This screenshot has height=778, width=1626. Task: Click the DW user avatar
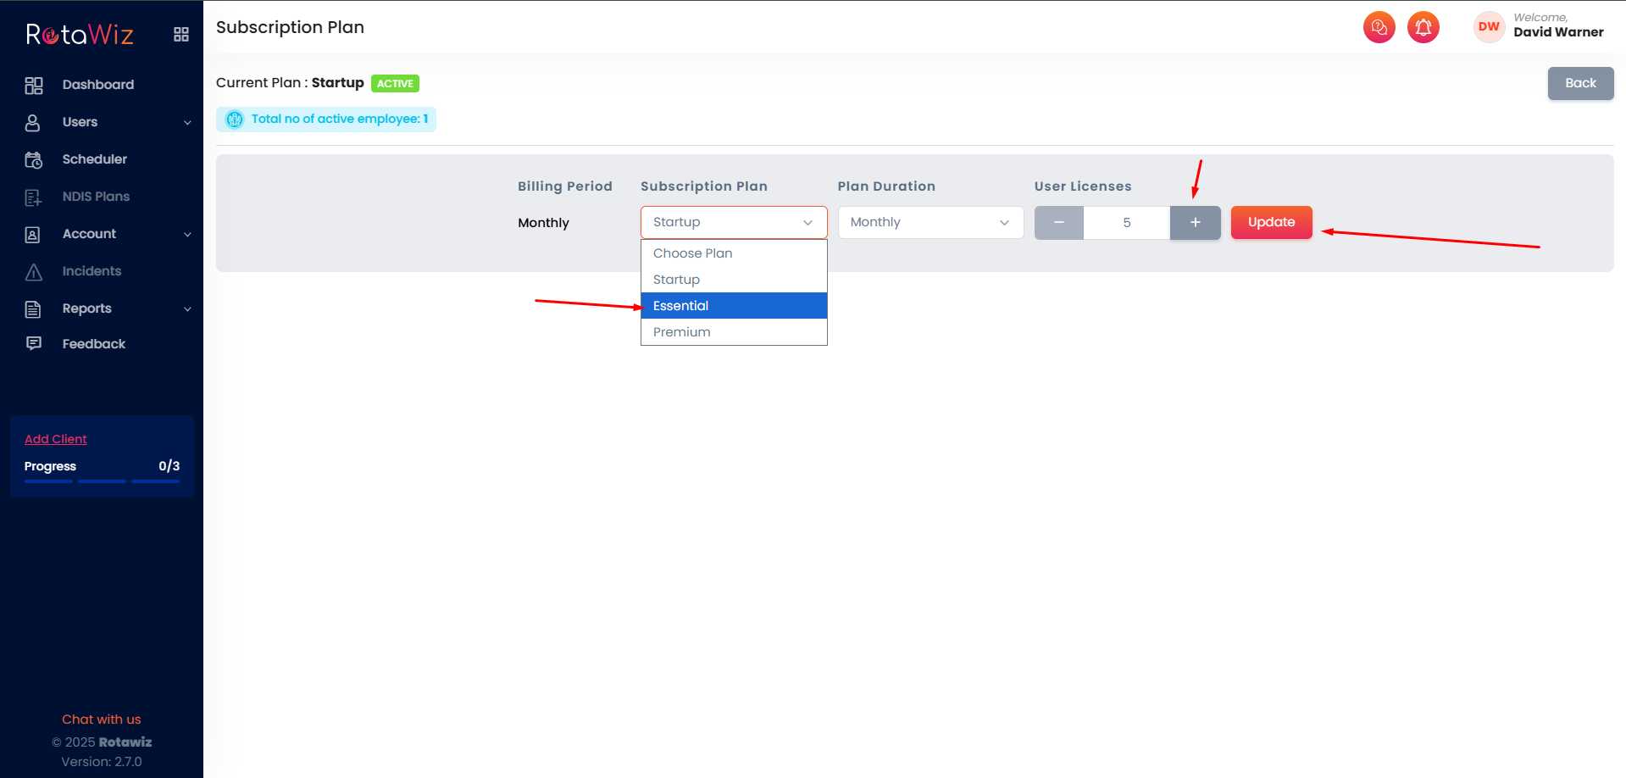point(1488,27)
